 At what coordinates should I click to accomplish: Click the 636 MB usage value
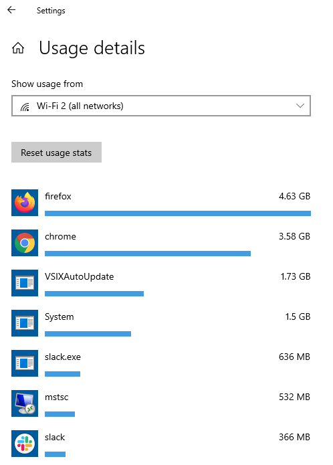coord(294,357)
